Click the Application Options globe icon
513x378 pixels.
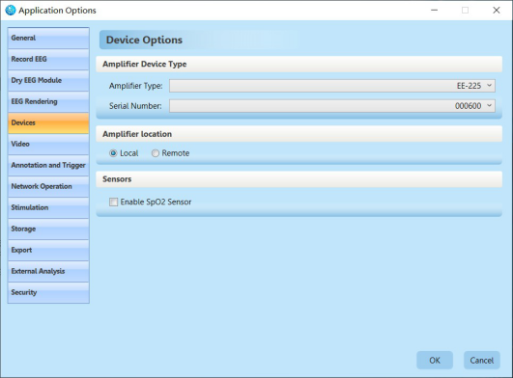click(11, 10)
